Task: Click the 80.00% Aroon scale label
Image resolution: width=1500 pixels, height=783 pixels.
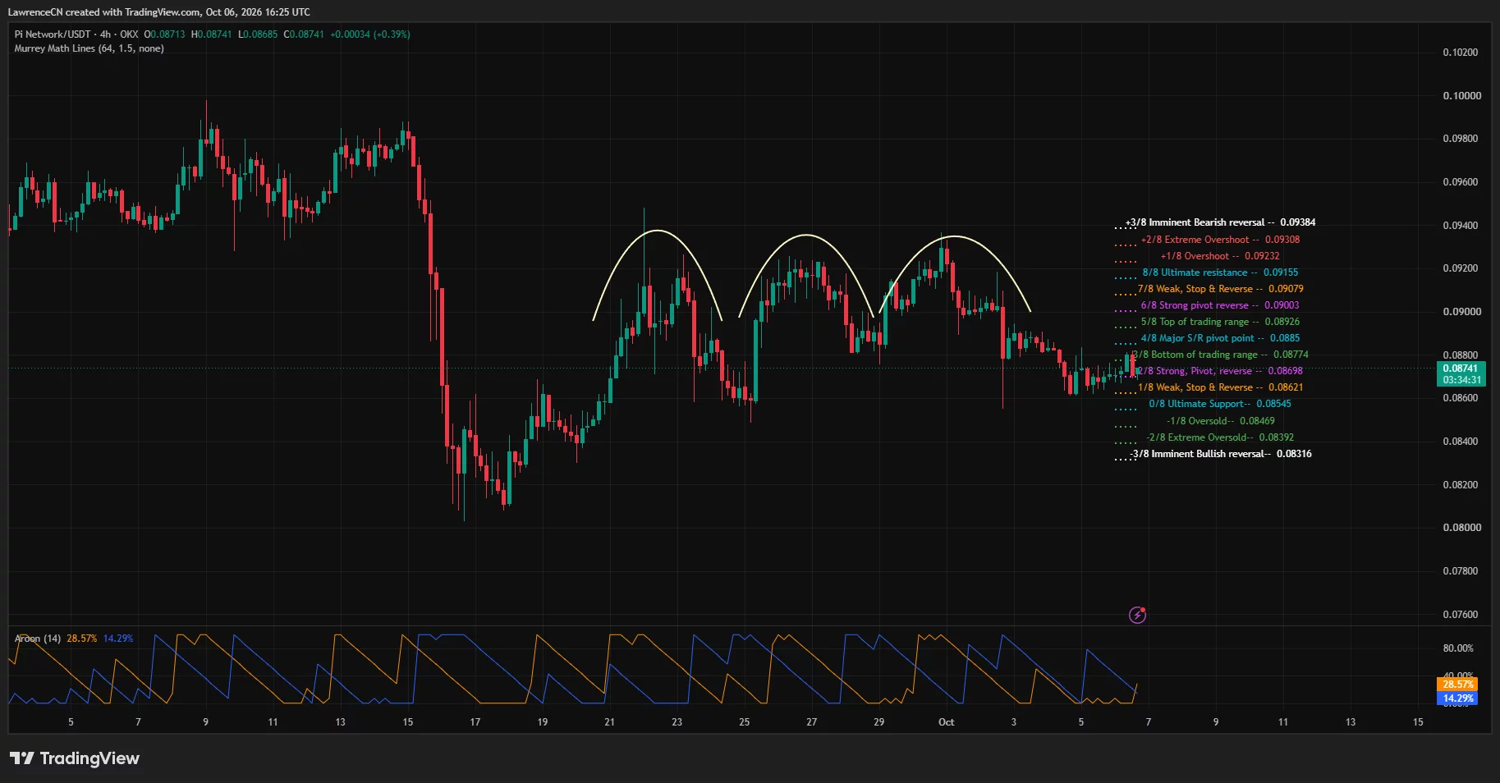Action: tap(1458, 648)
